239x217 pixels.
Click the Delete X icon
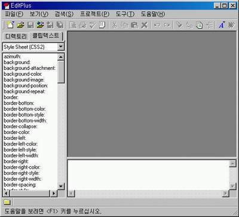[x=144, y=25]
